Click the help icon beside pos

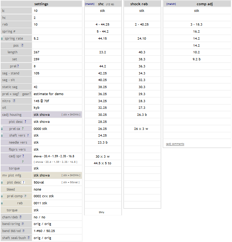pos(22,46)
